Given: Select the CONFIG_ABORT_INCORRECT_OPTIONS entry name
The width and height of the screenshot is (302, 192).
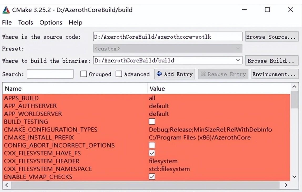Looking at the screenshot, I should [59, 145].
